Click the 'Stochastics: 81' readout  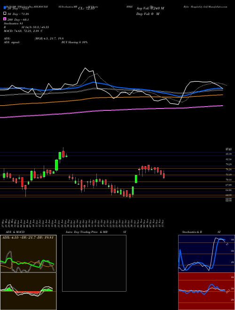coord(14,24)
